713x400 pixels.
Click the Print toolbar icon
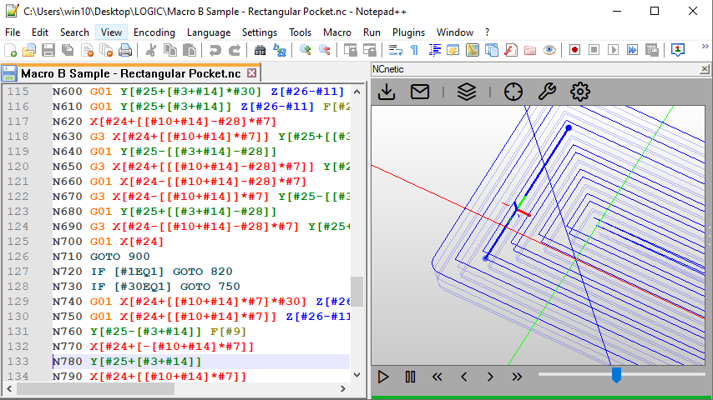[x=125, y=50]
